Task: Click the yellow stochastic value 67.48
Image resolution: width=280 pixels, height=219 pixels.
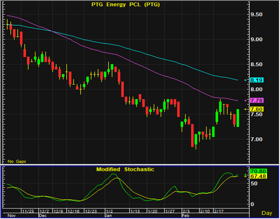Action: click(258, 176)
